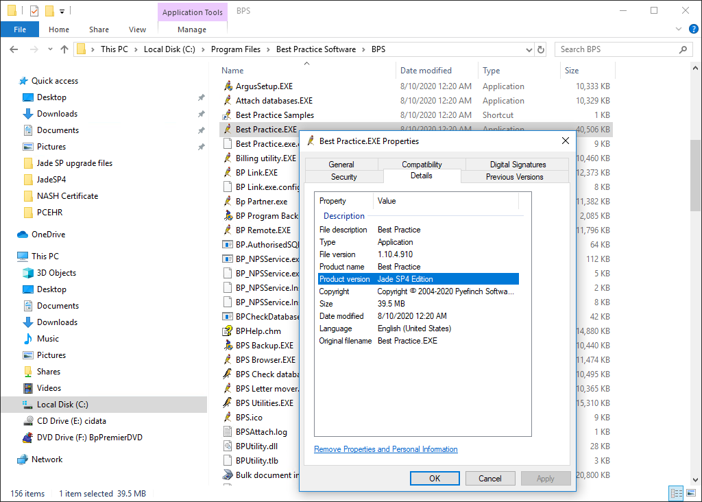
Task: Click the file list vertical scrollbar thumb
Action: [695, 175]
